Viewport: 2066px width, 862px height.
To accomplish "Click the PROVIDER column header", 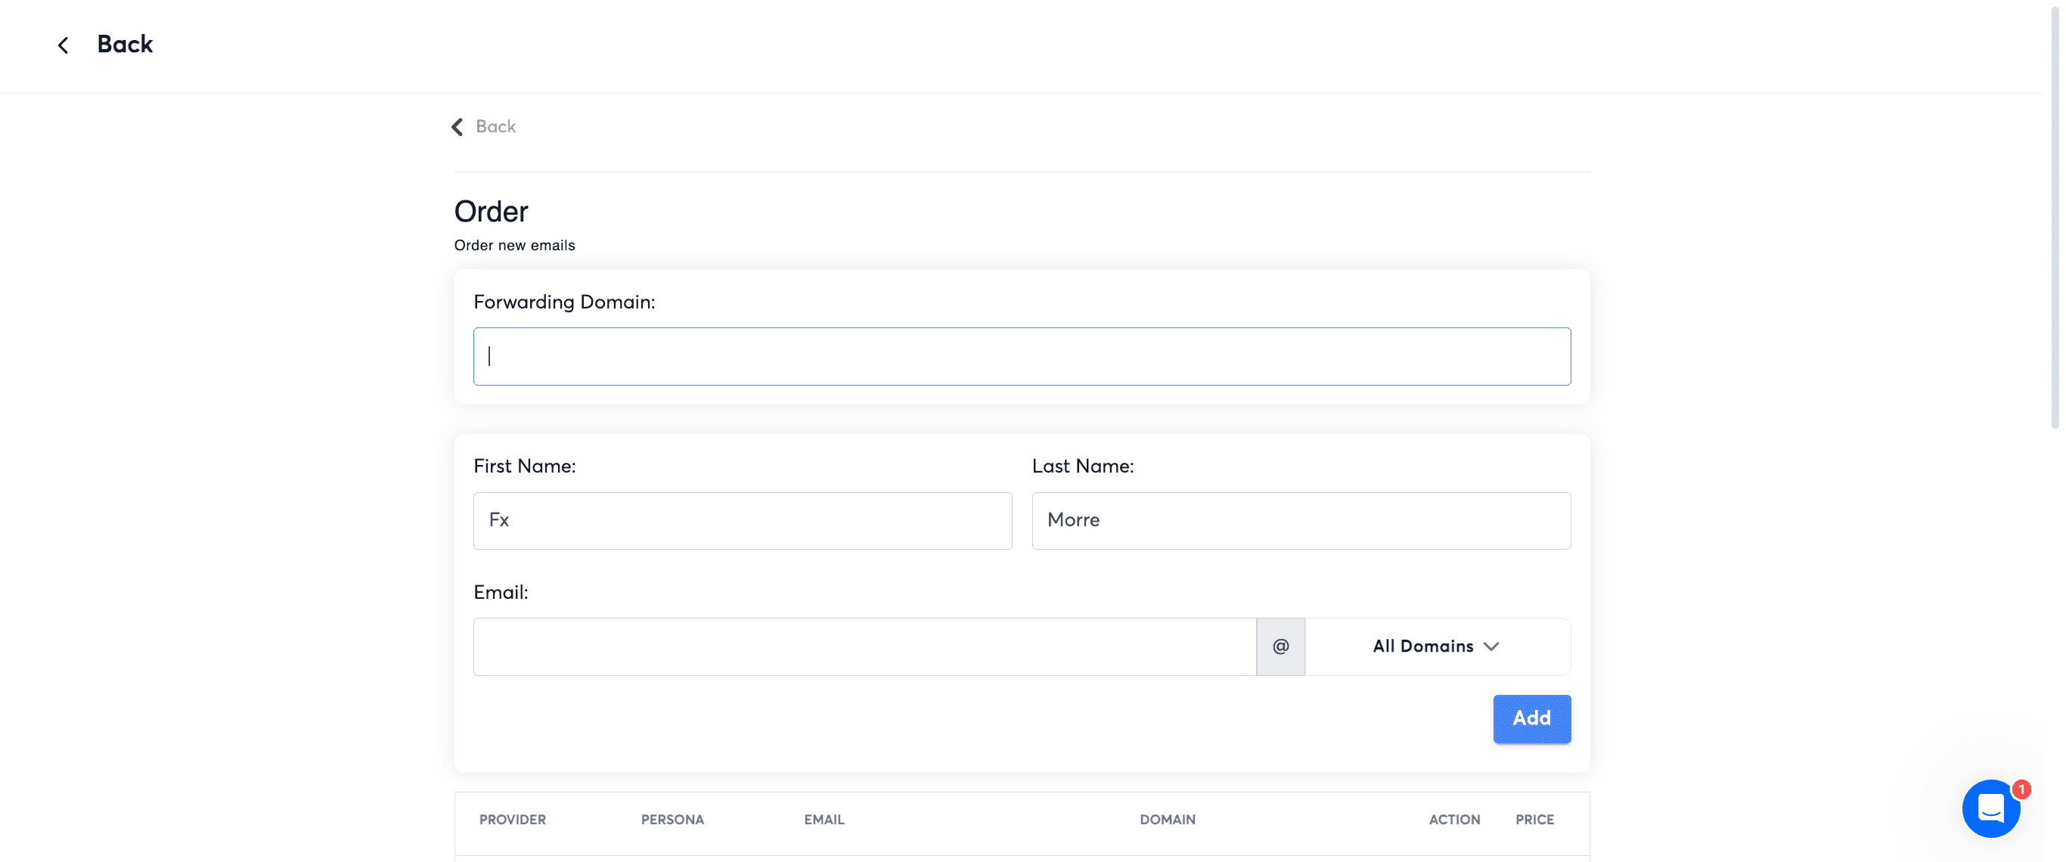I will (513, 820).
